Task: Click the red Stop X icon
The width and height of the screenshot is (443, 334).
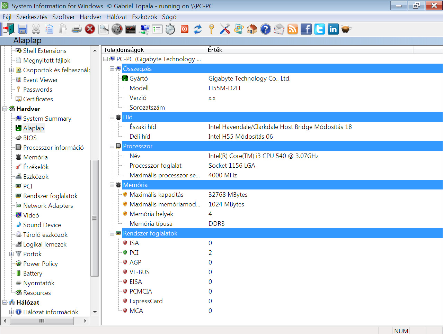Action: pyautogui.click(x=90, y=29)
